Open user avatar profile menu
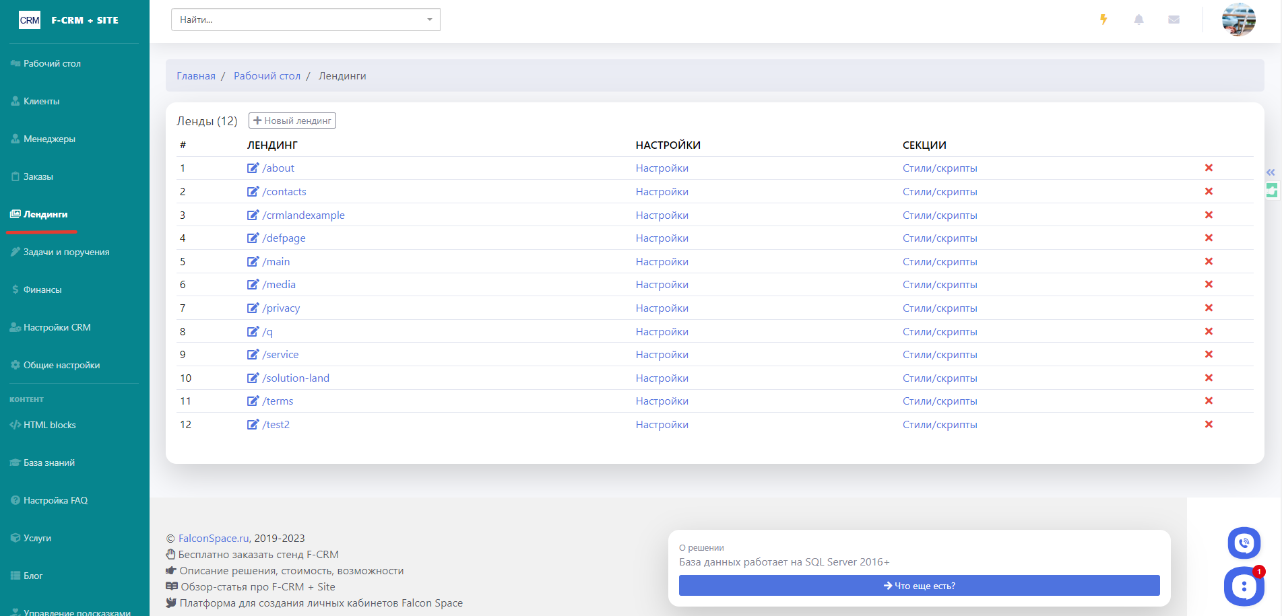1282x616 pixels. (x=1238, y=20)
